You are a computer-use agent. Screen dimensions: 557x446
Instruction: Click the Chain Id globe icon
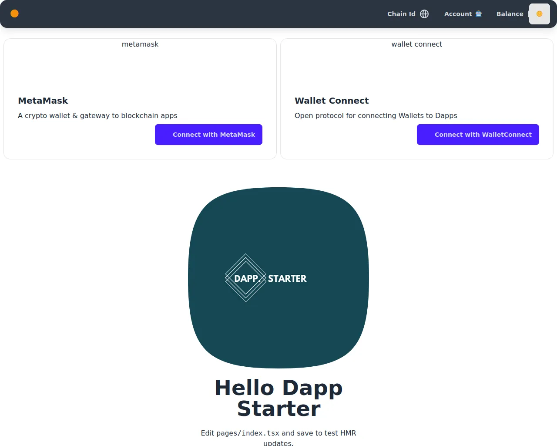424,14
